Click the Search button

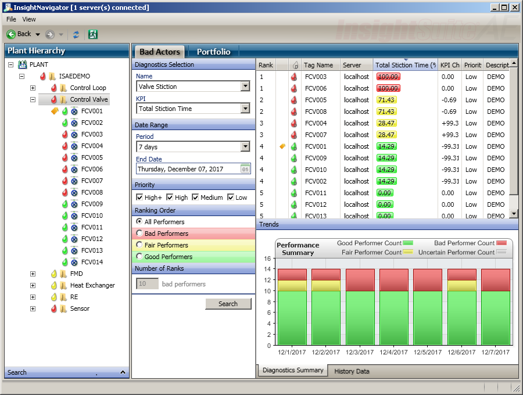pyautogui.click(x=228, y=304)
